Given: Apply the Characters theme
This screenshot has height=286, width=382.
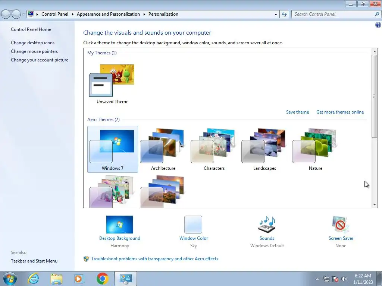Looking at the screenshot, I should click(214, 149).
